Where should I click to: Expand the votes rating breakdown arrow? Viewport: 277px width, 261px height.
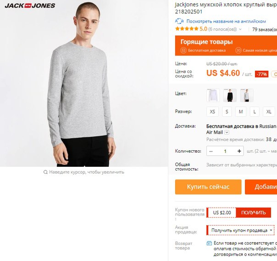pyautogui.click(x=240, y=29)
